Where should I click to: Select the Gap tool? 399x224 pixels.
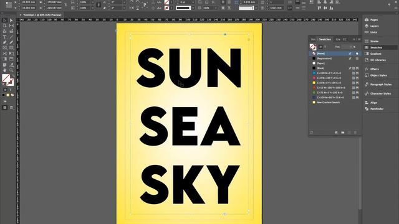click(x=11, y=26)
